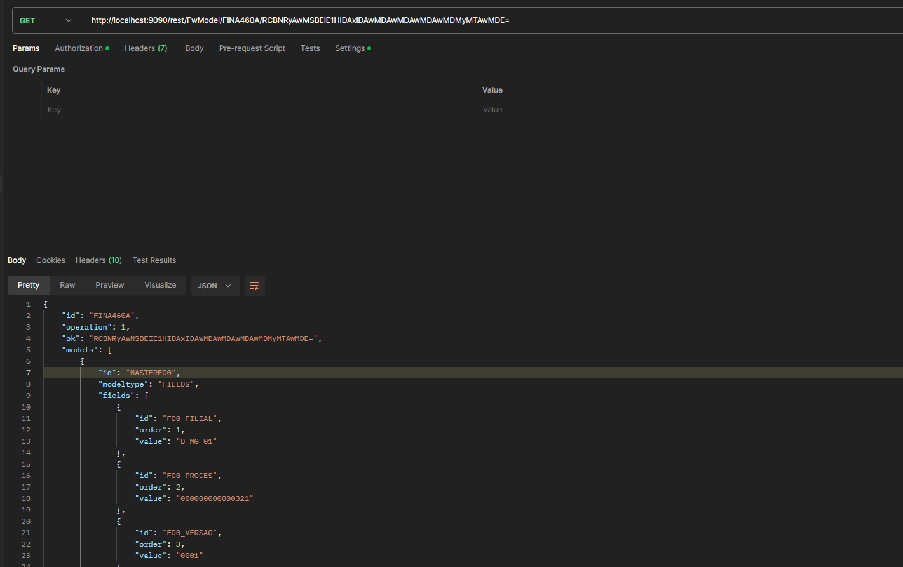This screenshot has width=903, height=567.
Task: Select the Params tab
Action: tap(26, 48)
